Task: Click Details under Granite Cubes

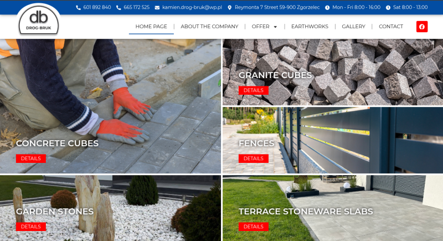Action: [254, 90]
